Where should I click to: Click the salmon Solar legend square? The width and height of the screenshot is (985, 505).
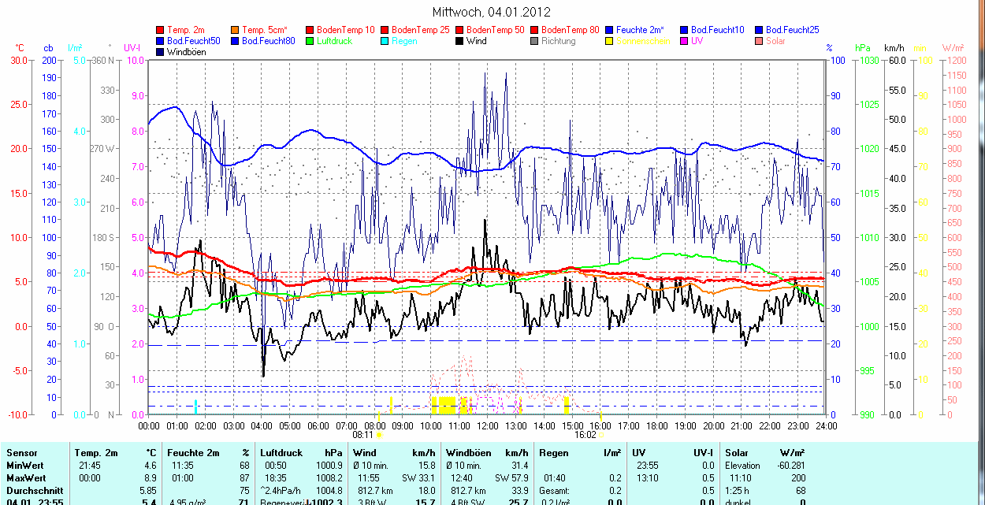click(760, 41)
